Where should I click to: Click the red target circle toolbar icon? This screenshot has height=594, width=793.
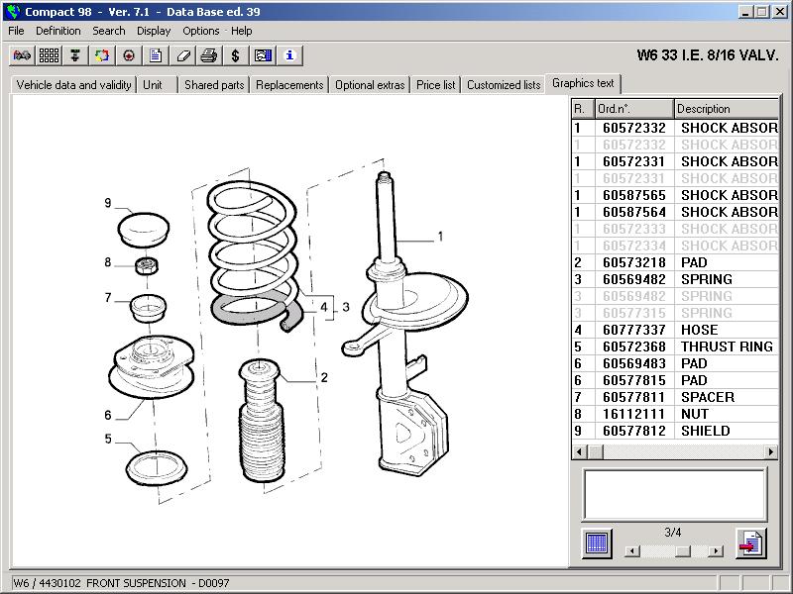[129, 55]
